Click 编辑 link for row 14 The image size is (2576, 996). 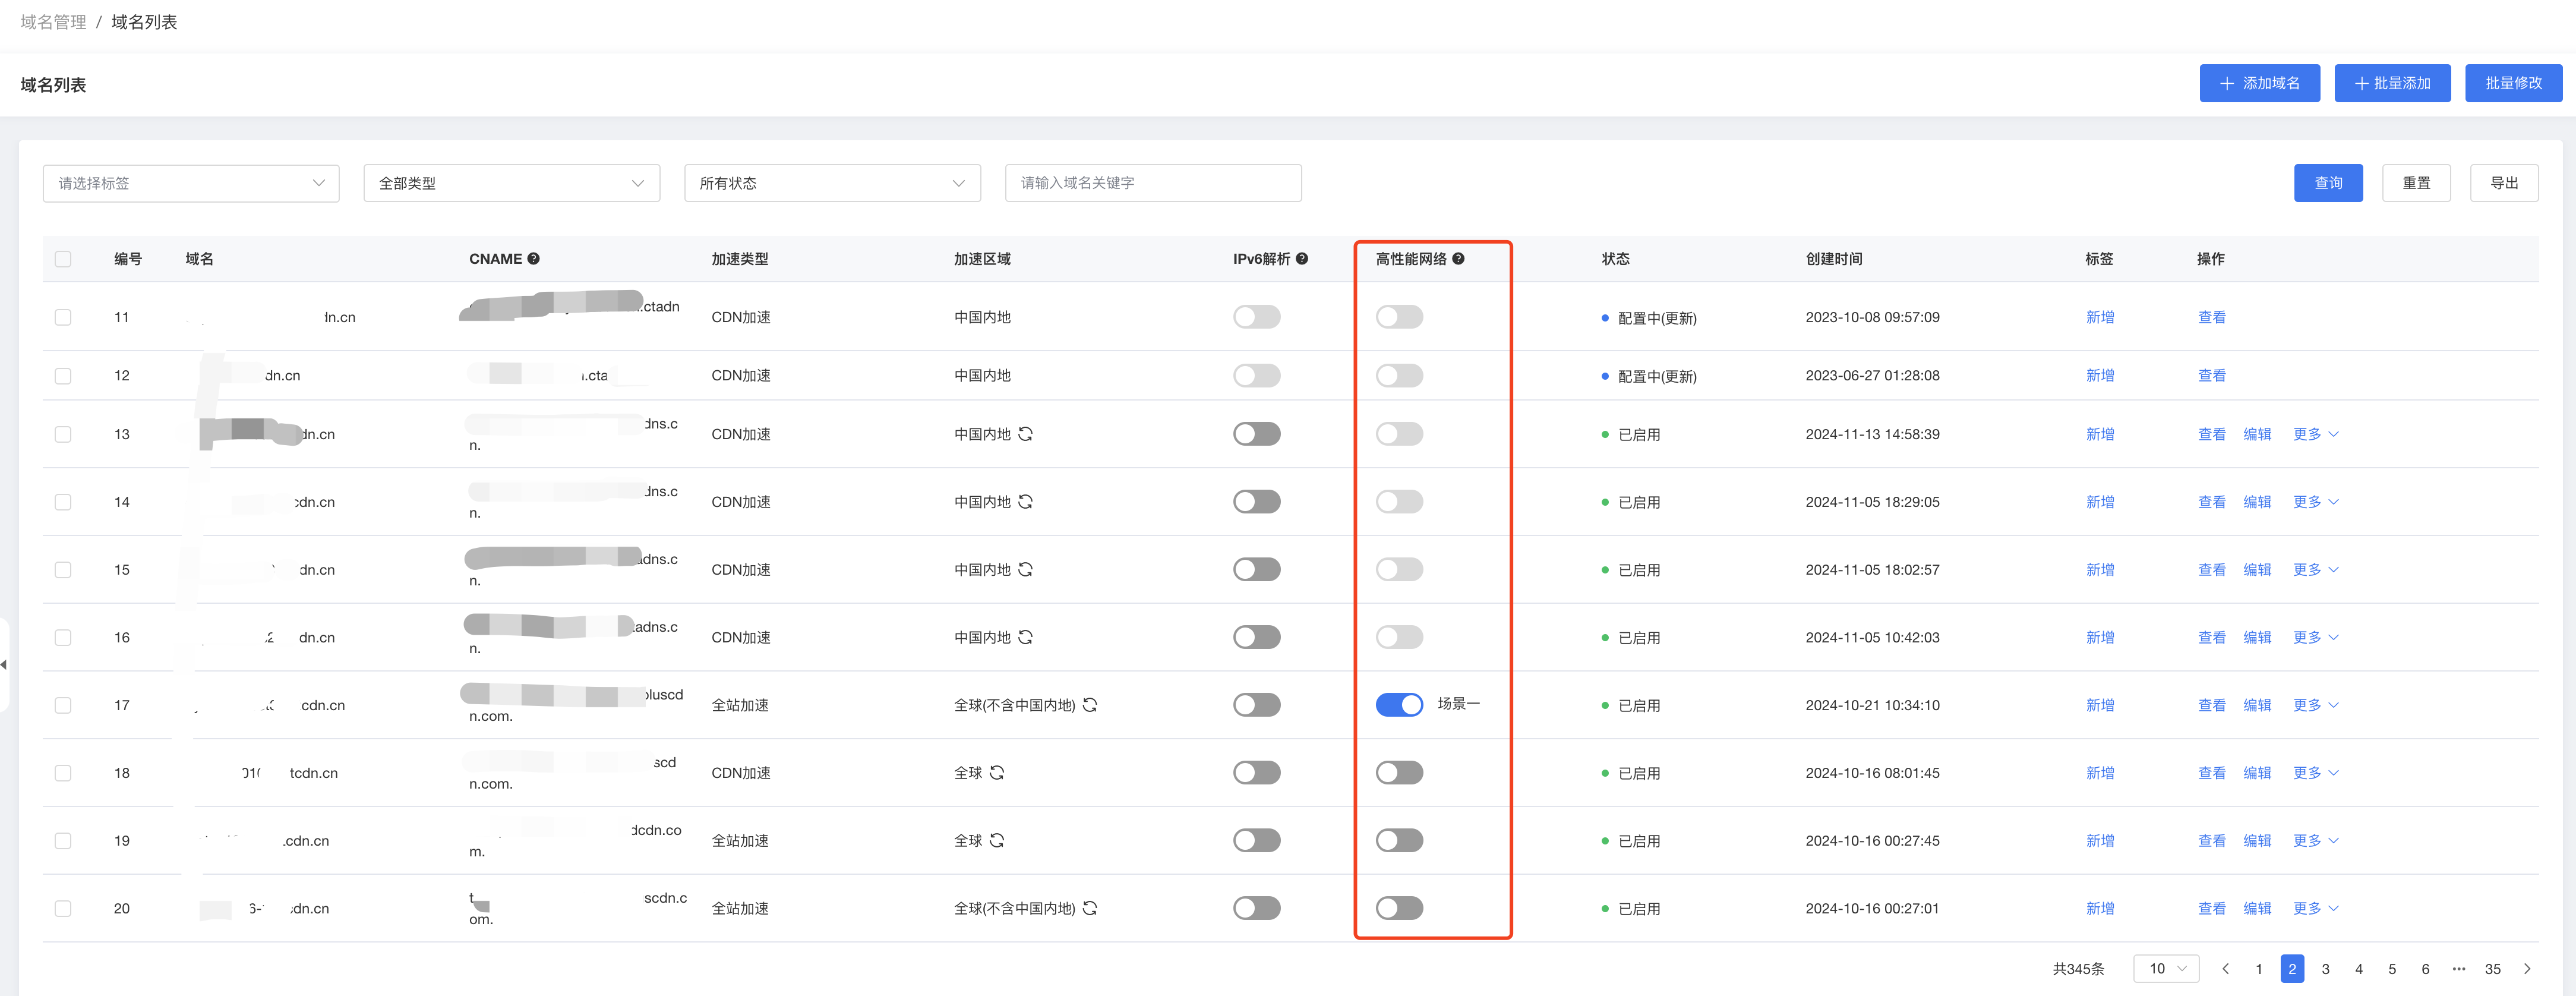click(x=2257, y=502)
